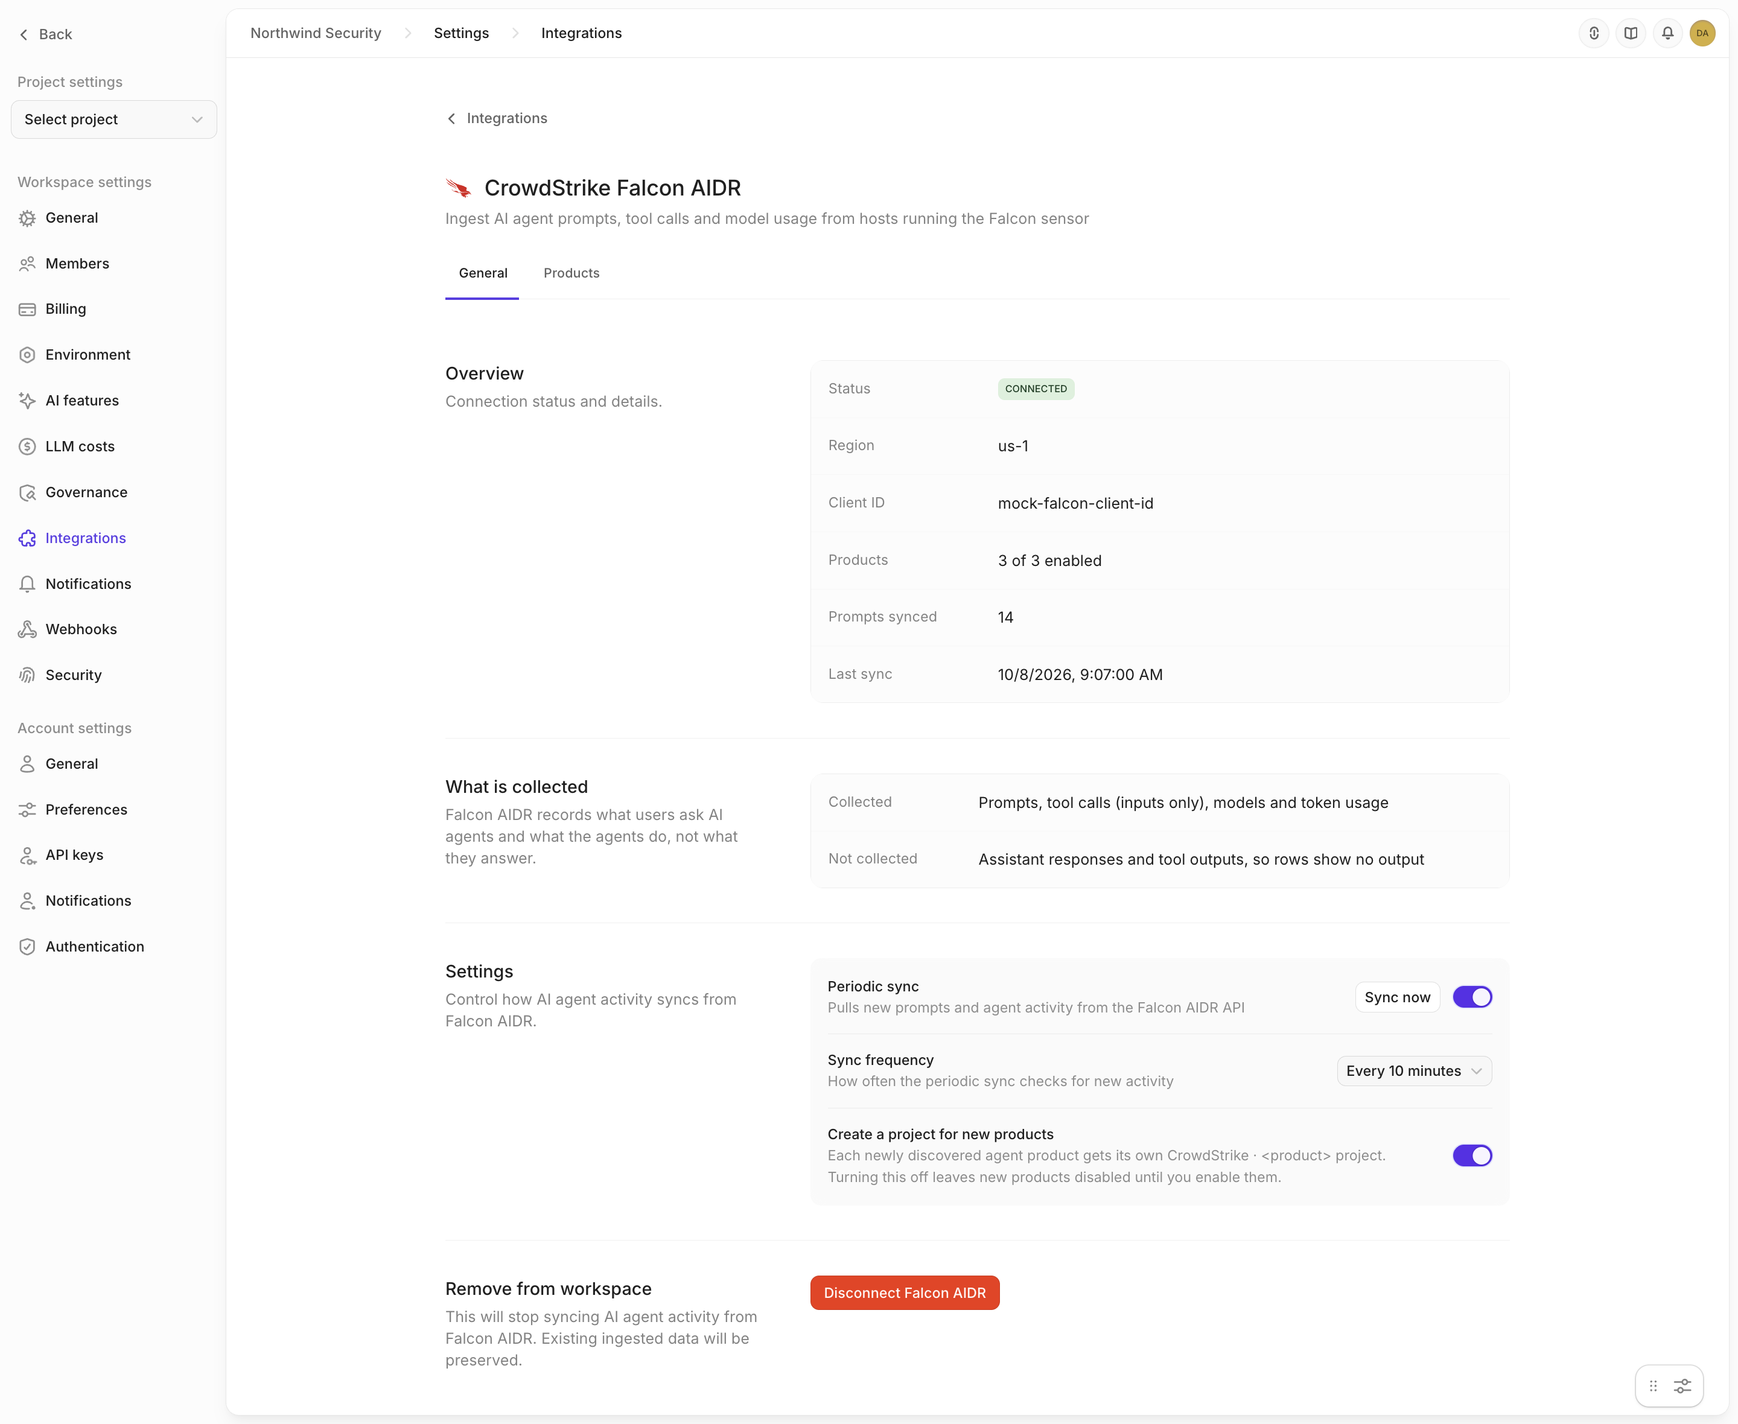Open Members people icon
Viewport: 1738px width, 1424px height.
click(27, 263)
